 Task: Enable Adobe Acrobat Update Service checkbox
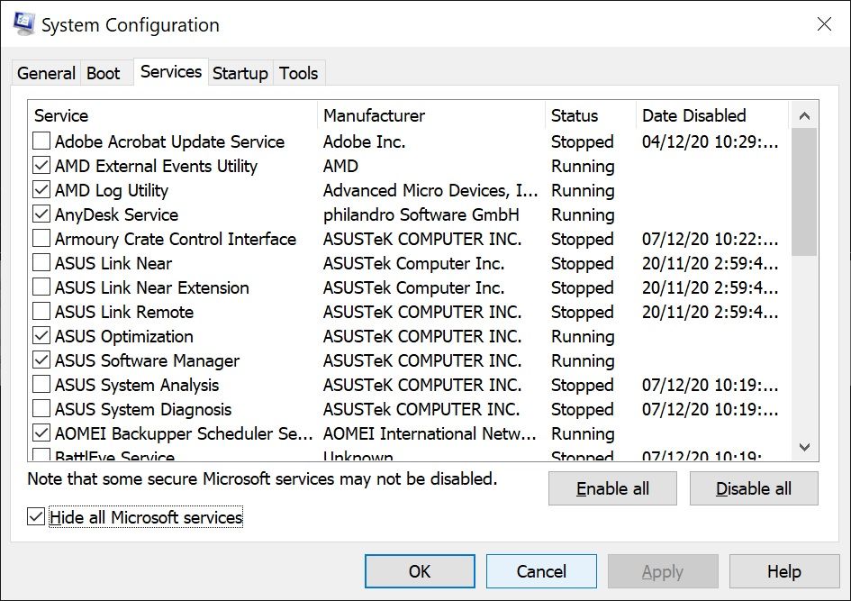pyautogui.click(x=41, y=141)
